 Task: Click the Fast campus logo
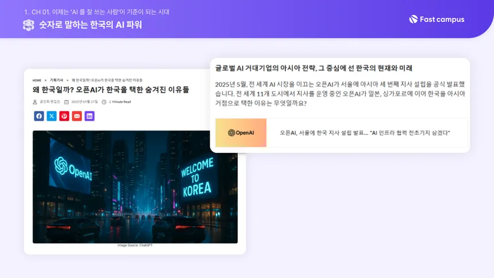pos(437,20)
